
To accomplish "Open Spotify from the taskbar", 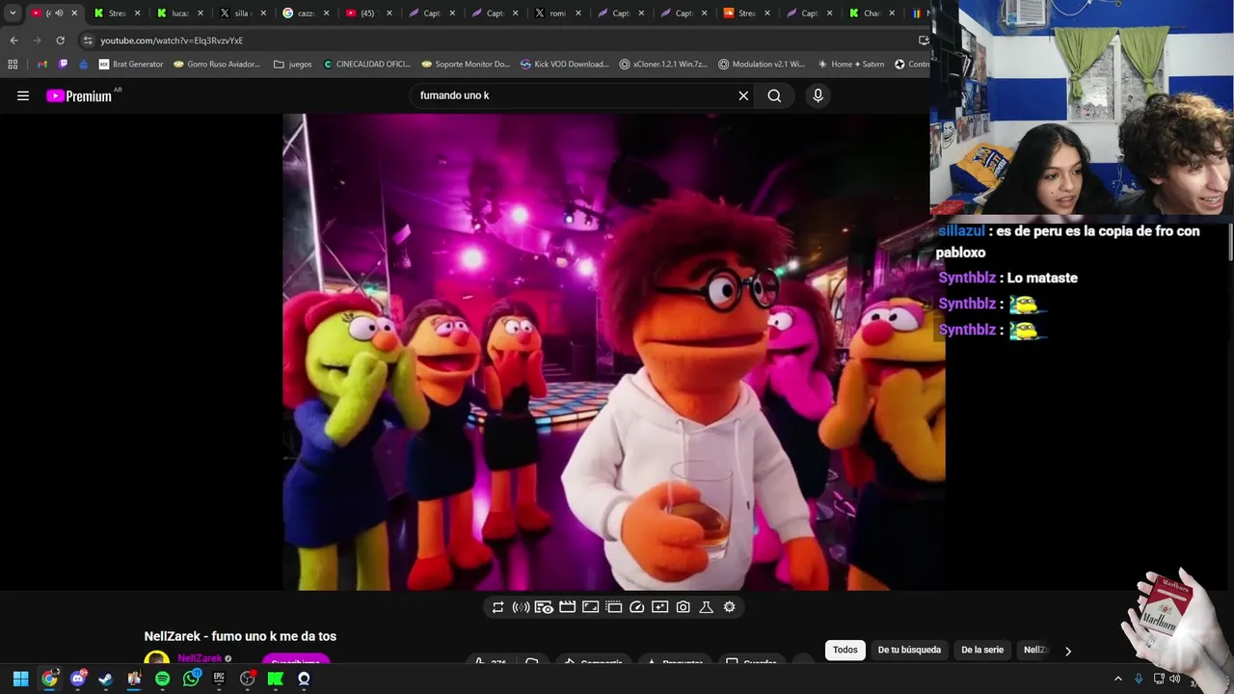I will 162,679.
